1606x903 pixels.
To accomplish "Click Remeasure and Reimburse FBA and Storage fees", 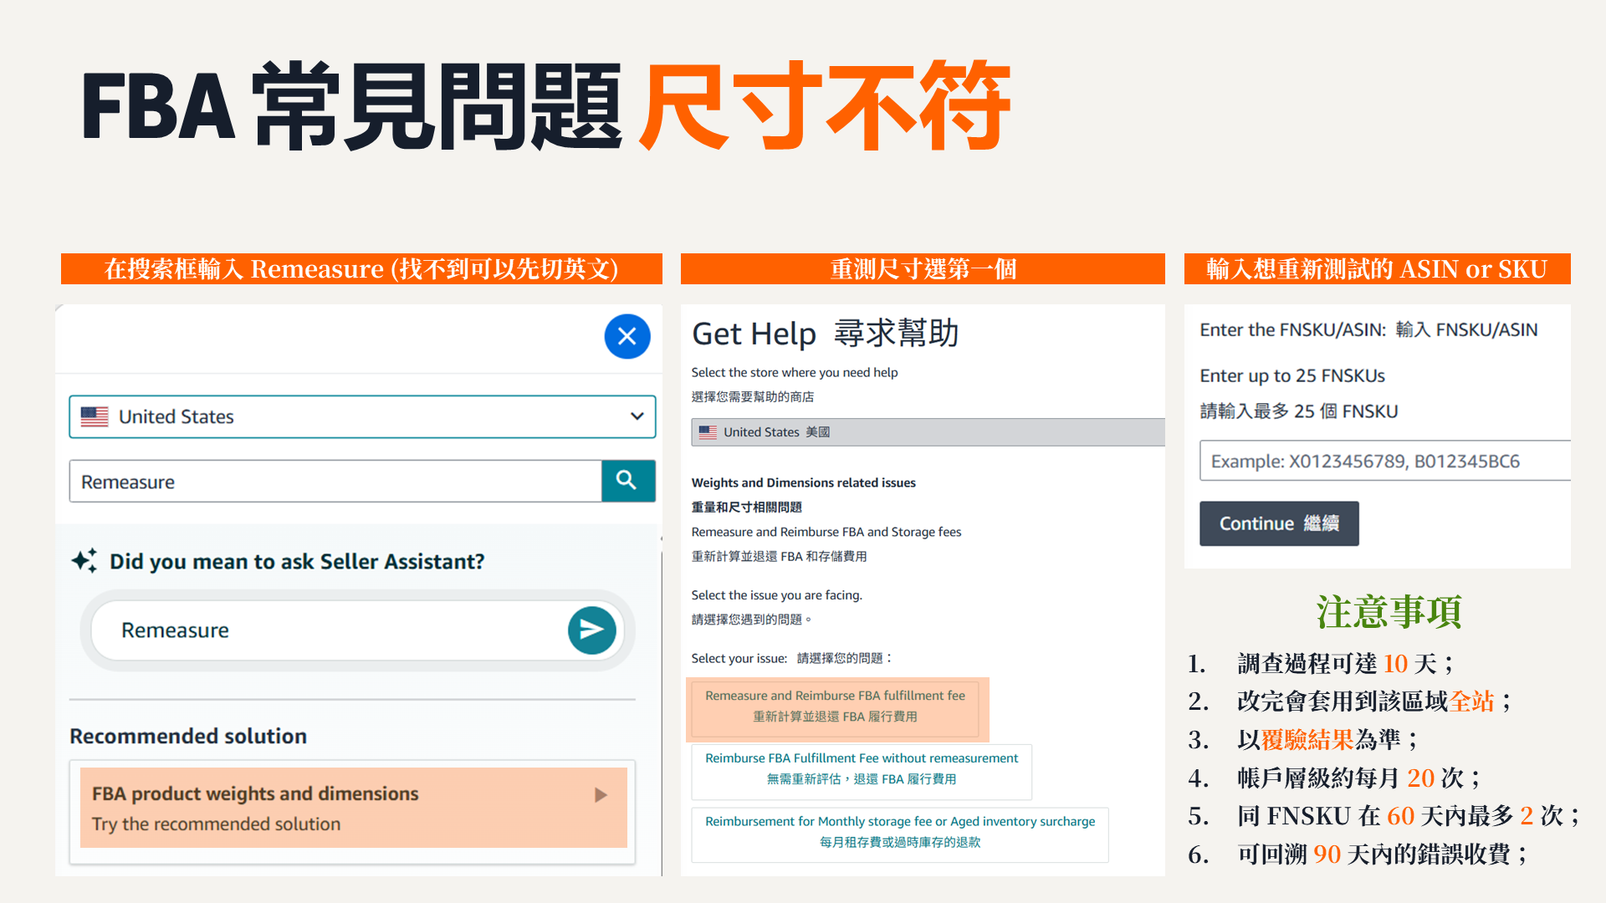I will [826, 532].
